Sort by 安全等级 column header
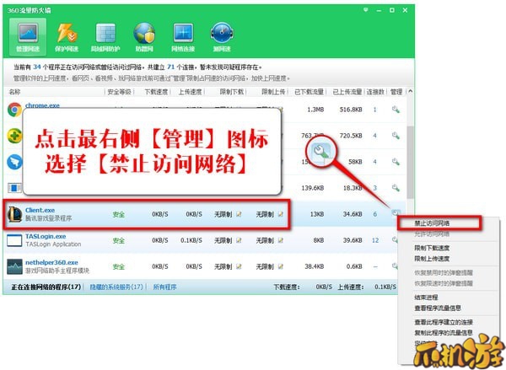506x370 pixels. click(119, 92)
